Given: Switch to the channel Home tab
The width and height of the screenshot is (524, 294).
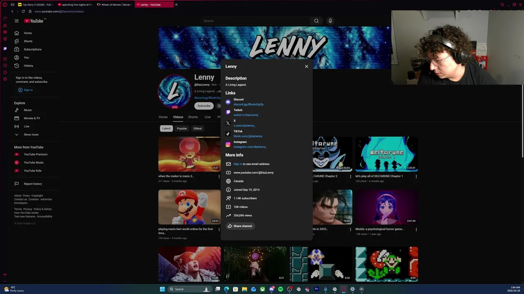Looking at the screenshot, I should 163,117.
